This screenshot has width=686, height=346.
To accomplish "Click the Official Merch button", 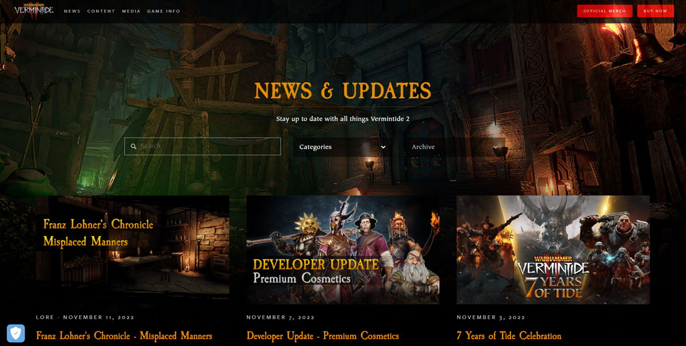I will [605, 11].
